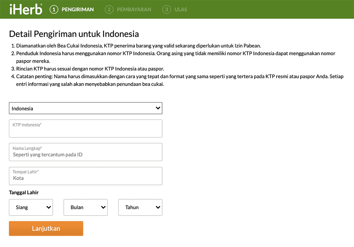This screenshot has width=354, height=247.
Task: Open the Bulan month dropdown
Action: click(x=85, y=207)
